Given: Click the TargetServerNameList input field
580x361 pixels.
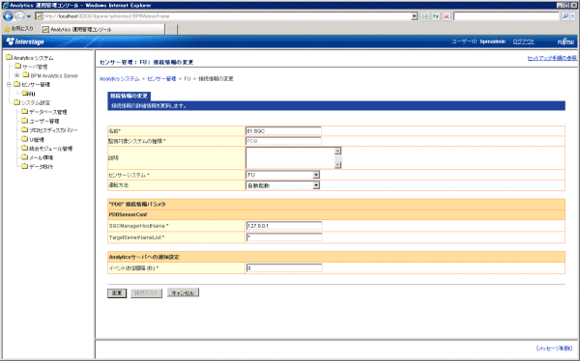Looking at the screenshot, I should (284, 237).
